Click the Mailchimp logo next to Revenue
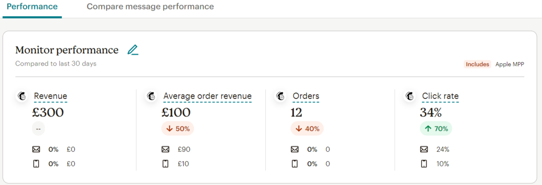542x185 pixels. pyautogui.click(x=22, y=96)
